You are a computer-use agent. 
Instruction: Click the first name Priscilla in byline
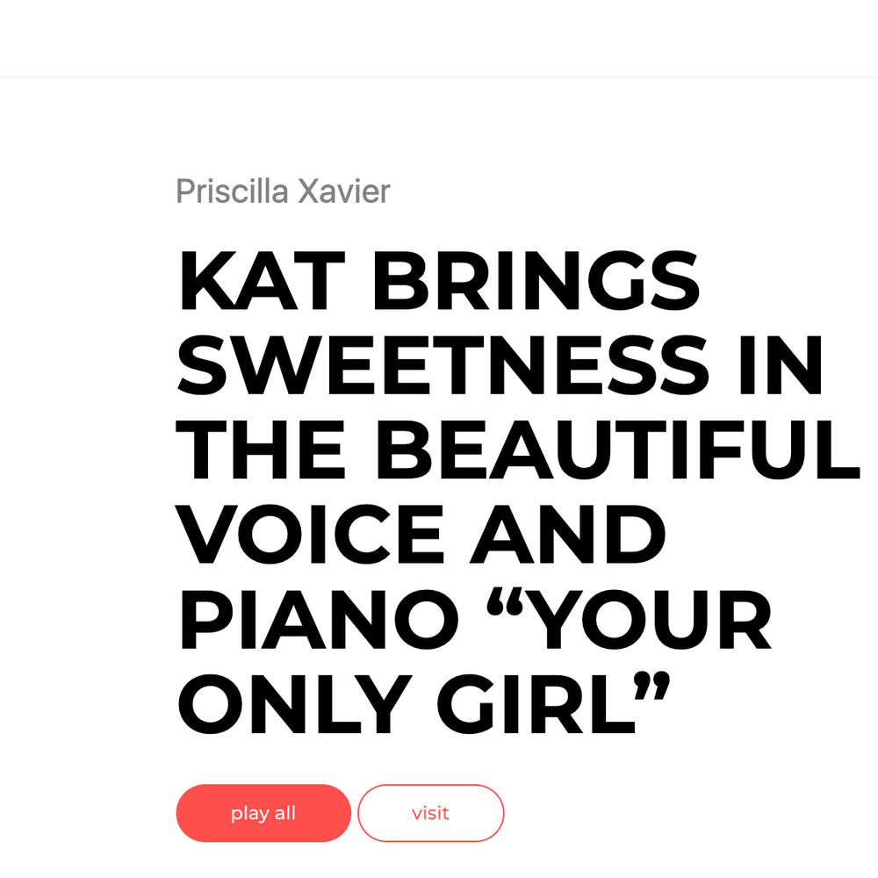[x=233, y=192]
